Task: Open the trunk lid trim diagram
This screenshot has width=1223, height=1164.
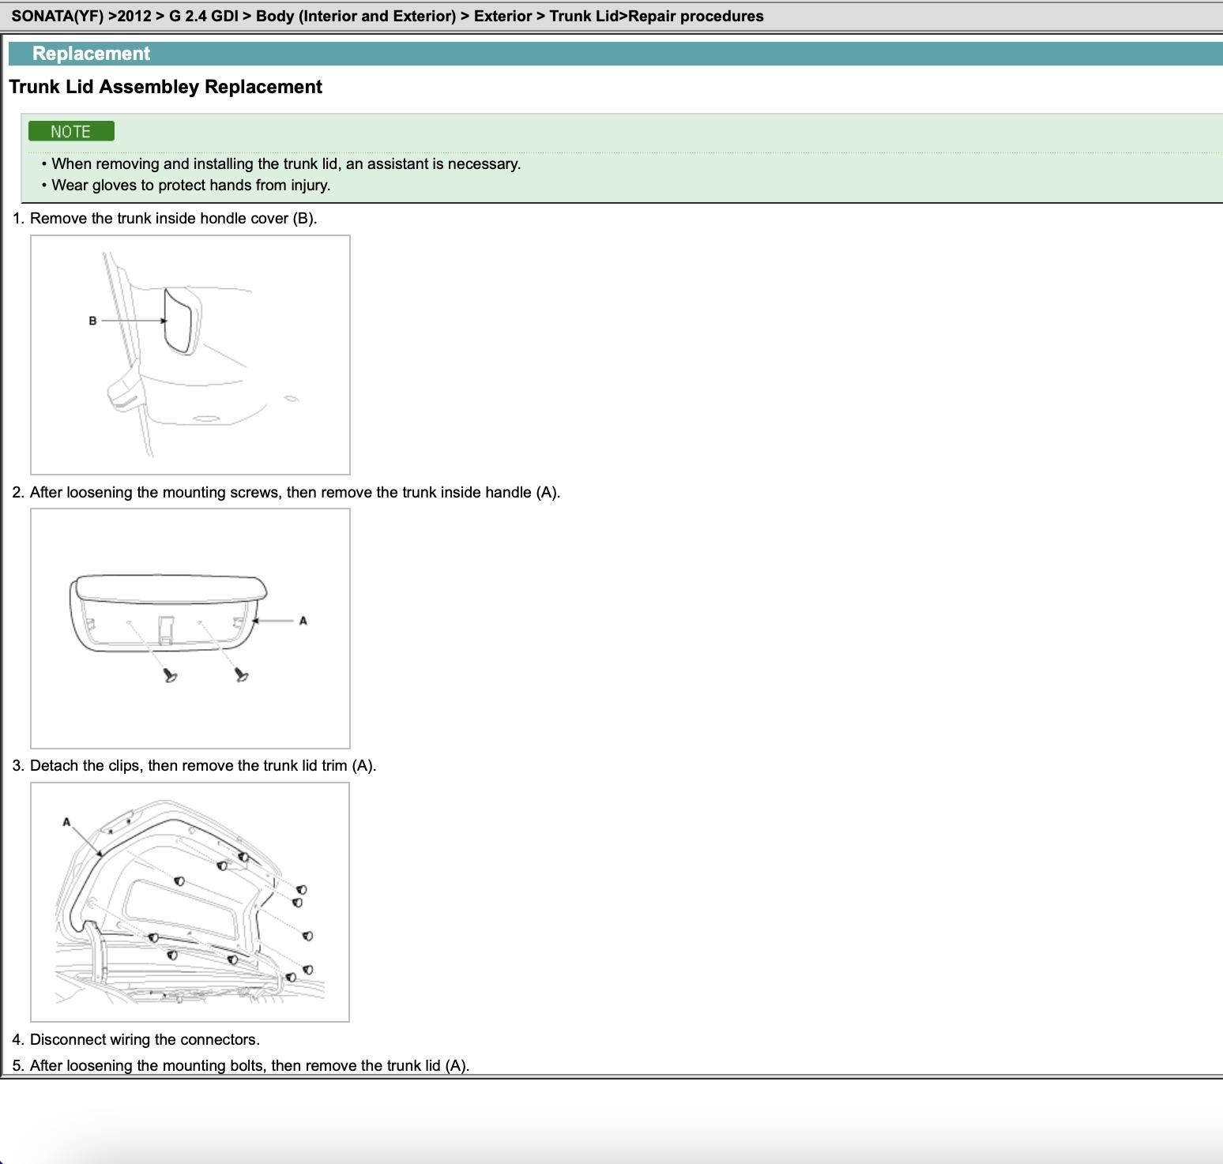Action: pyautogui.click(x=190, y=902)
